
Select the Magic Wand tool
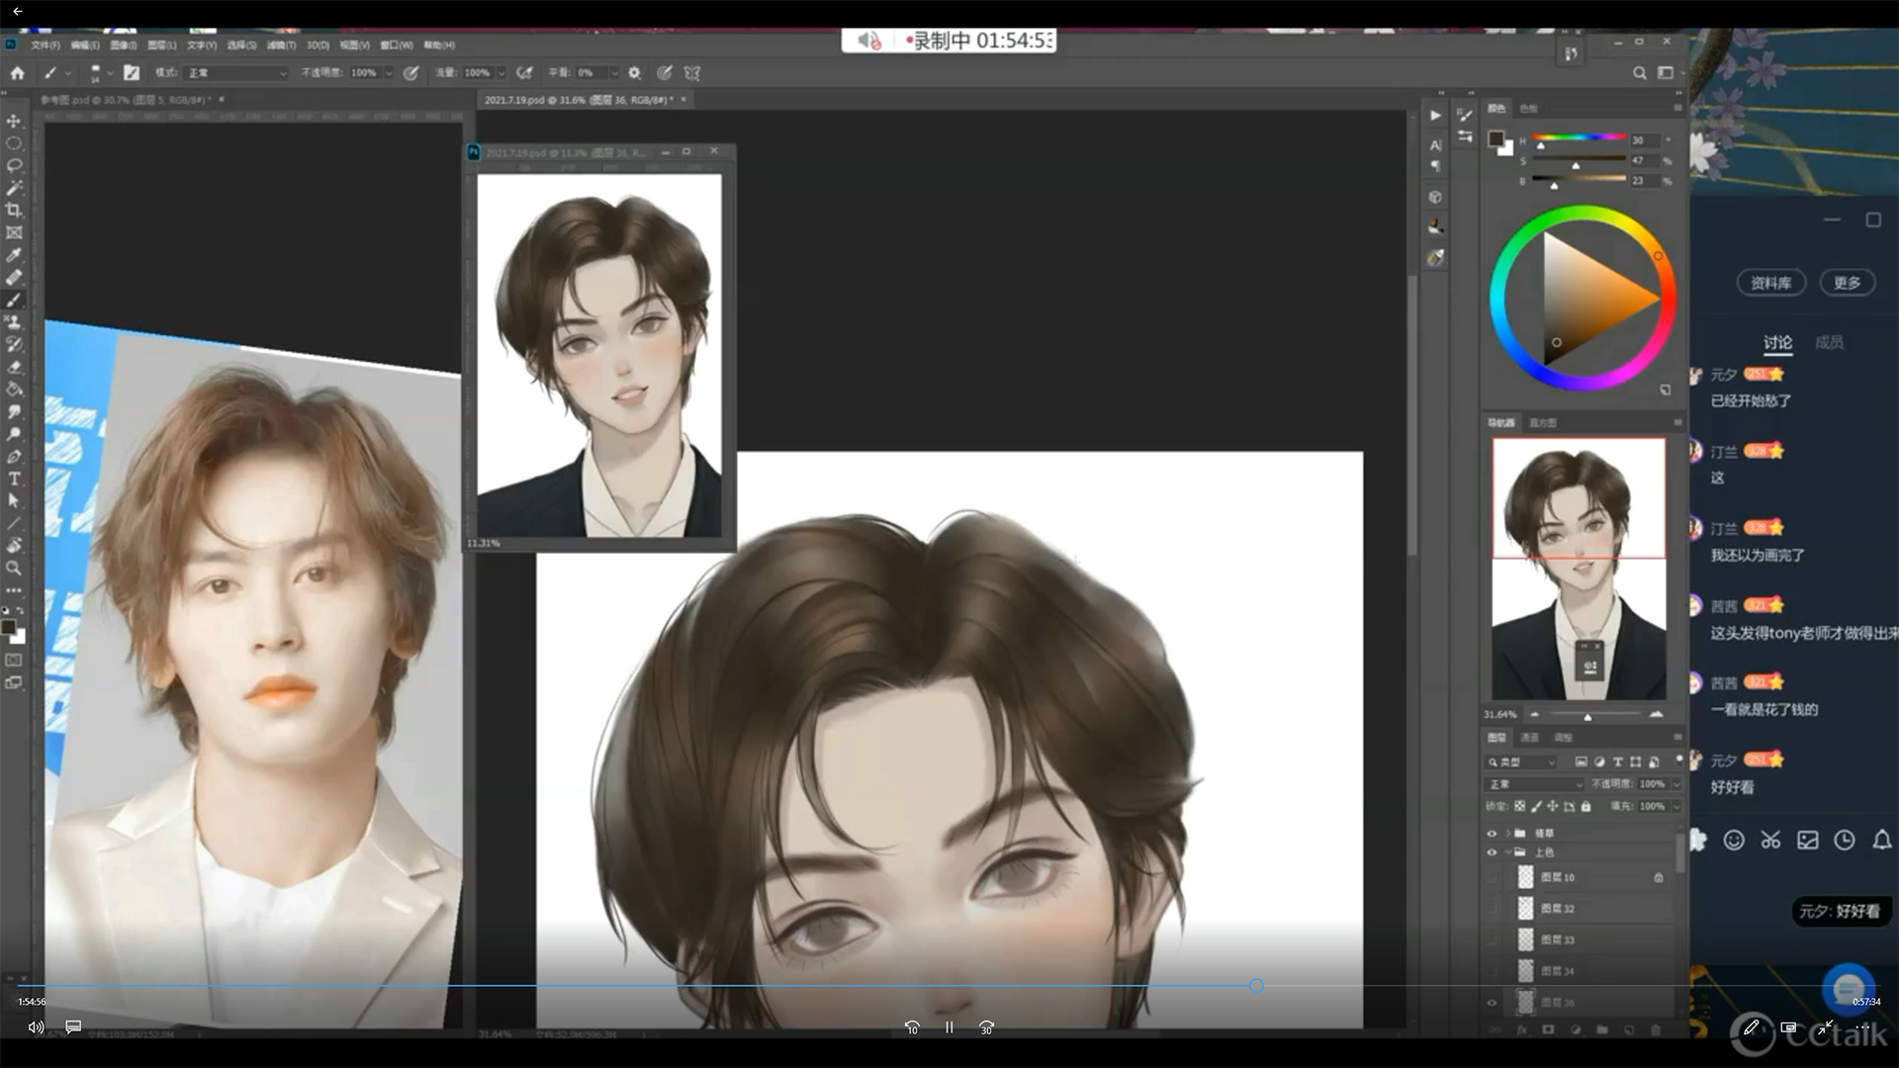coord(14,188)
